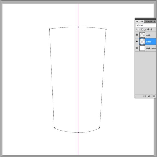The width and height of the screenshot is (157, 157).
Task: Switch to the Channels tab
Action: [150, 21]
